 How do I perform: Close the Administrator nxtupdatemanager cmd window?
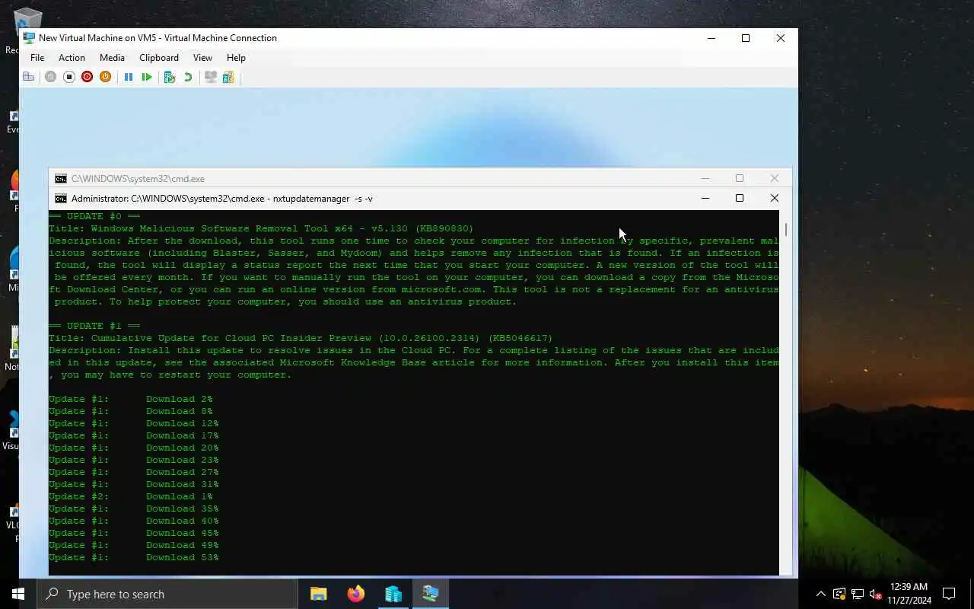point(775,198)
